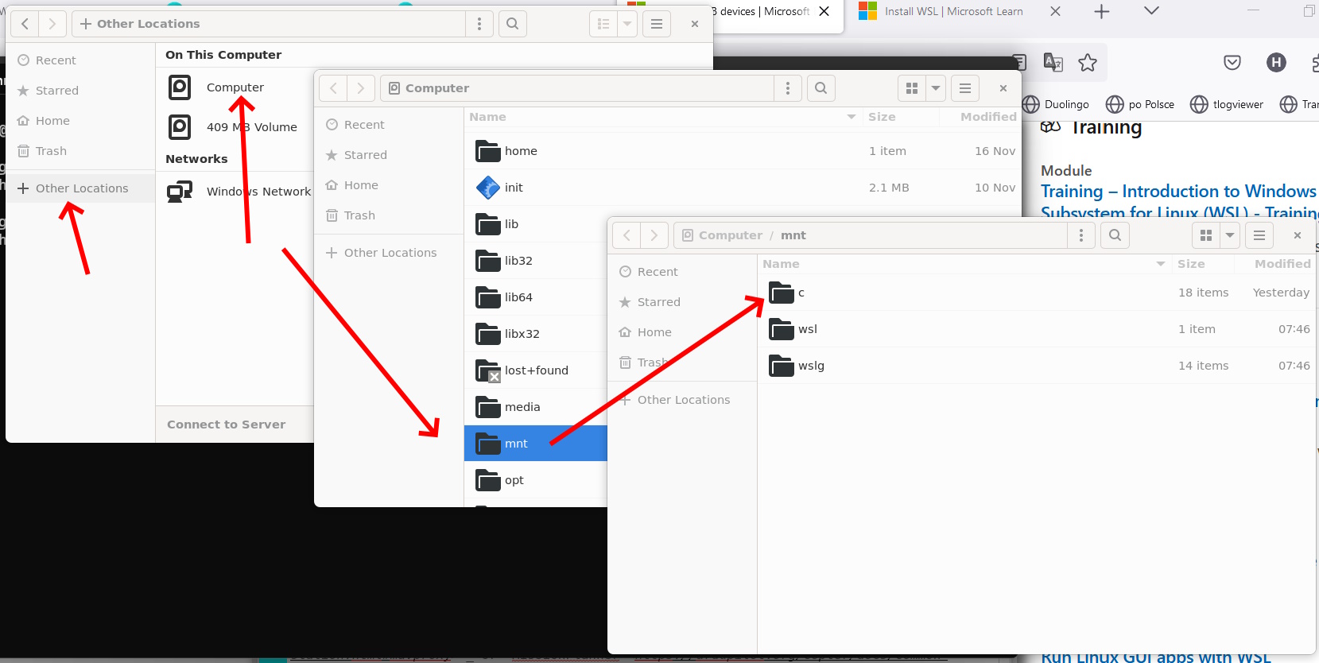Switch to Install WSL Microsoft Learn tab
This screenshot has width=1319, height=663.
pyautogui.click(x=953, y=12)
